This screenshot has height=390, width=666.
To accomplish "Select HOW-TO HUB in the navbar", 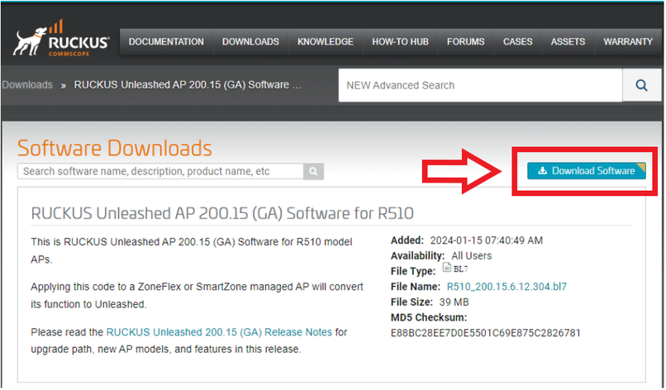I will pyautogui.click(x=400, y=42).
